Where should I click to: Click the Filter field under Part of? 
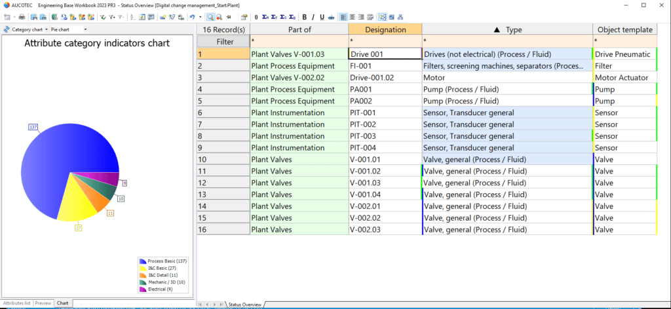pyautogui.click(x=299, y=41)
